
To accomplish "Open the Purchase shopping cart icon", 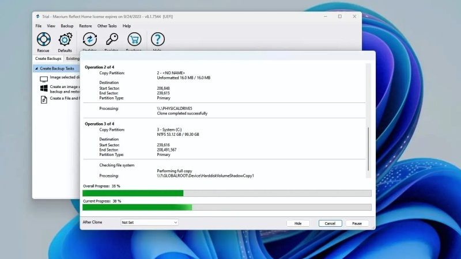I will (134, 39).
